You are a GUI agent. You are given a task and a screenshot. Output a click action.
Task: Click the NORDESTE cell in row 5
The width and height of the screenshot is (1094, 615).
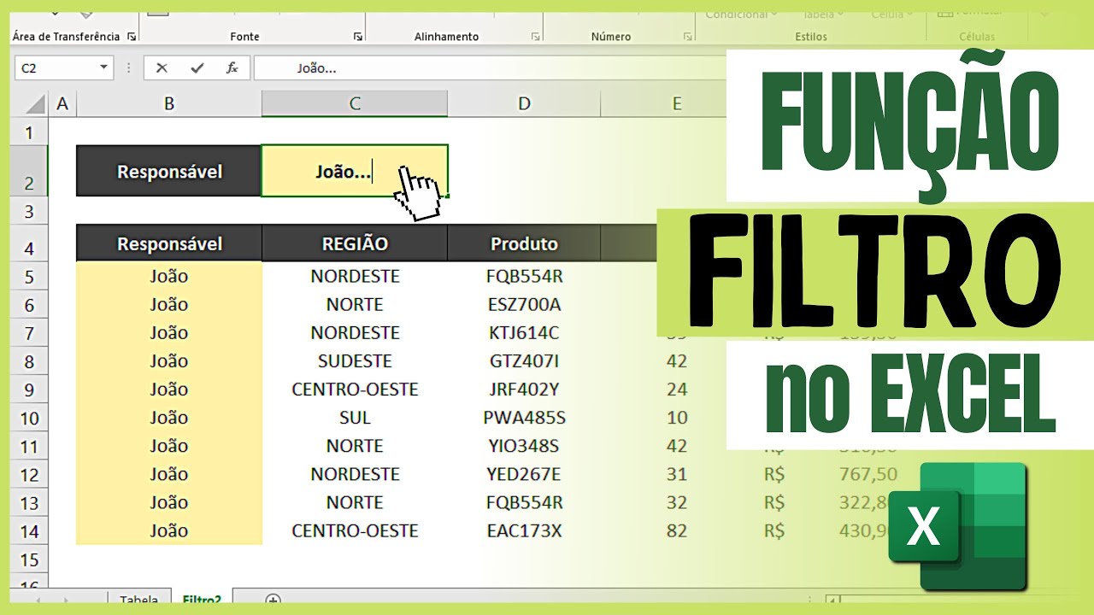pos(355,276)
